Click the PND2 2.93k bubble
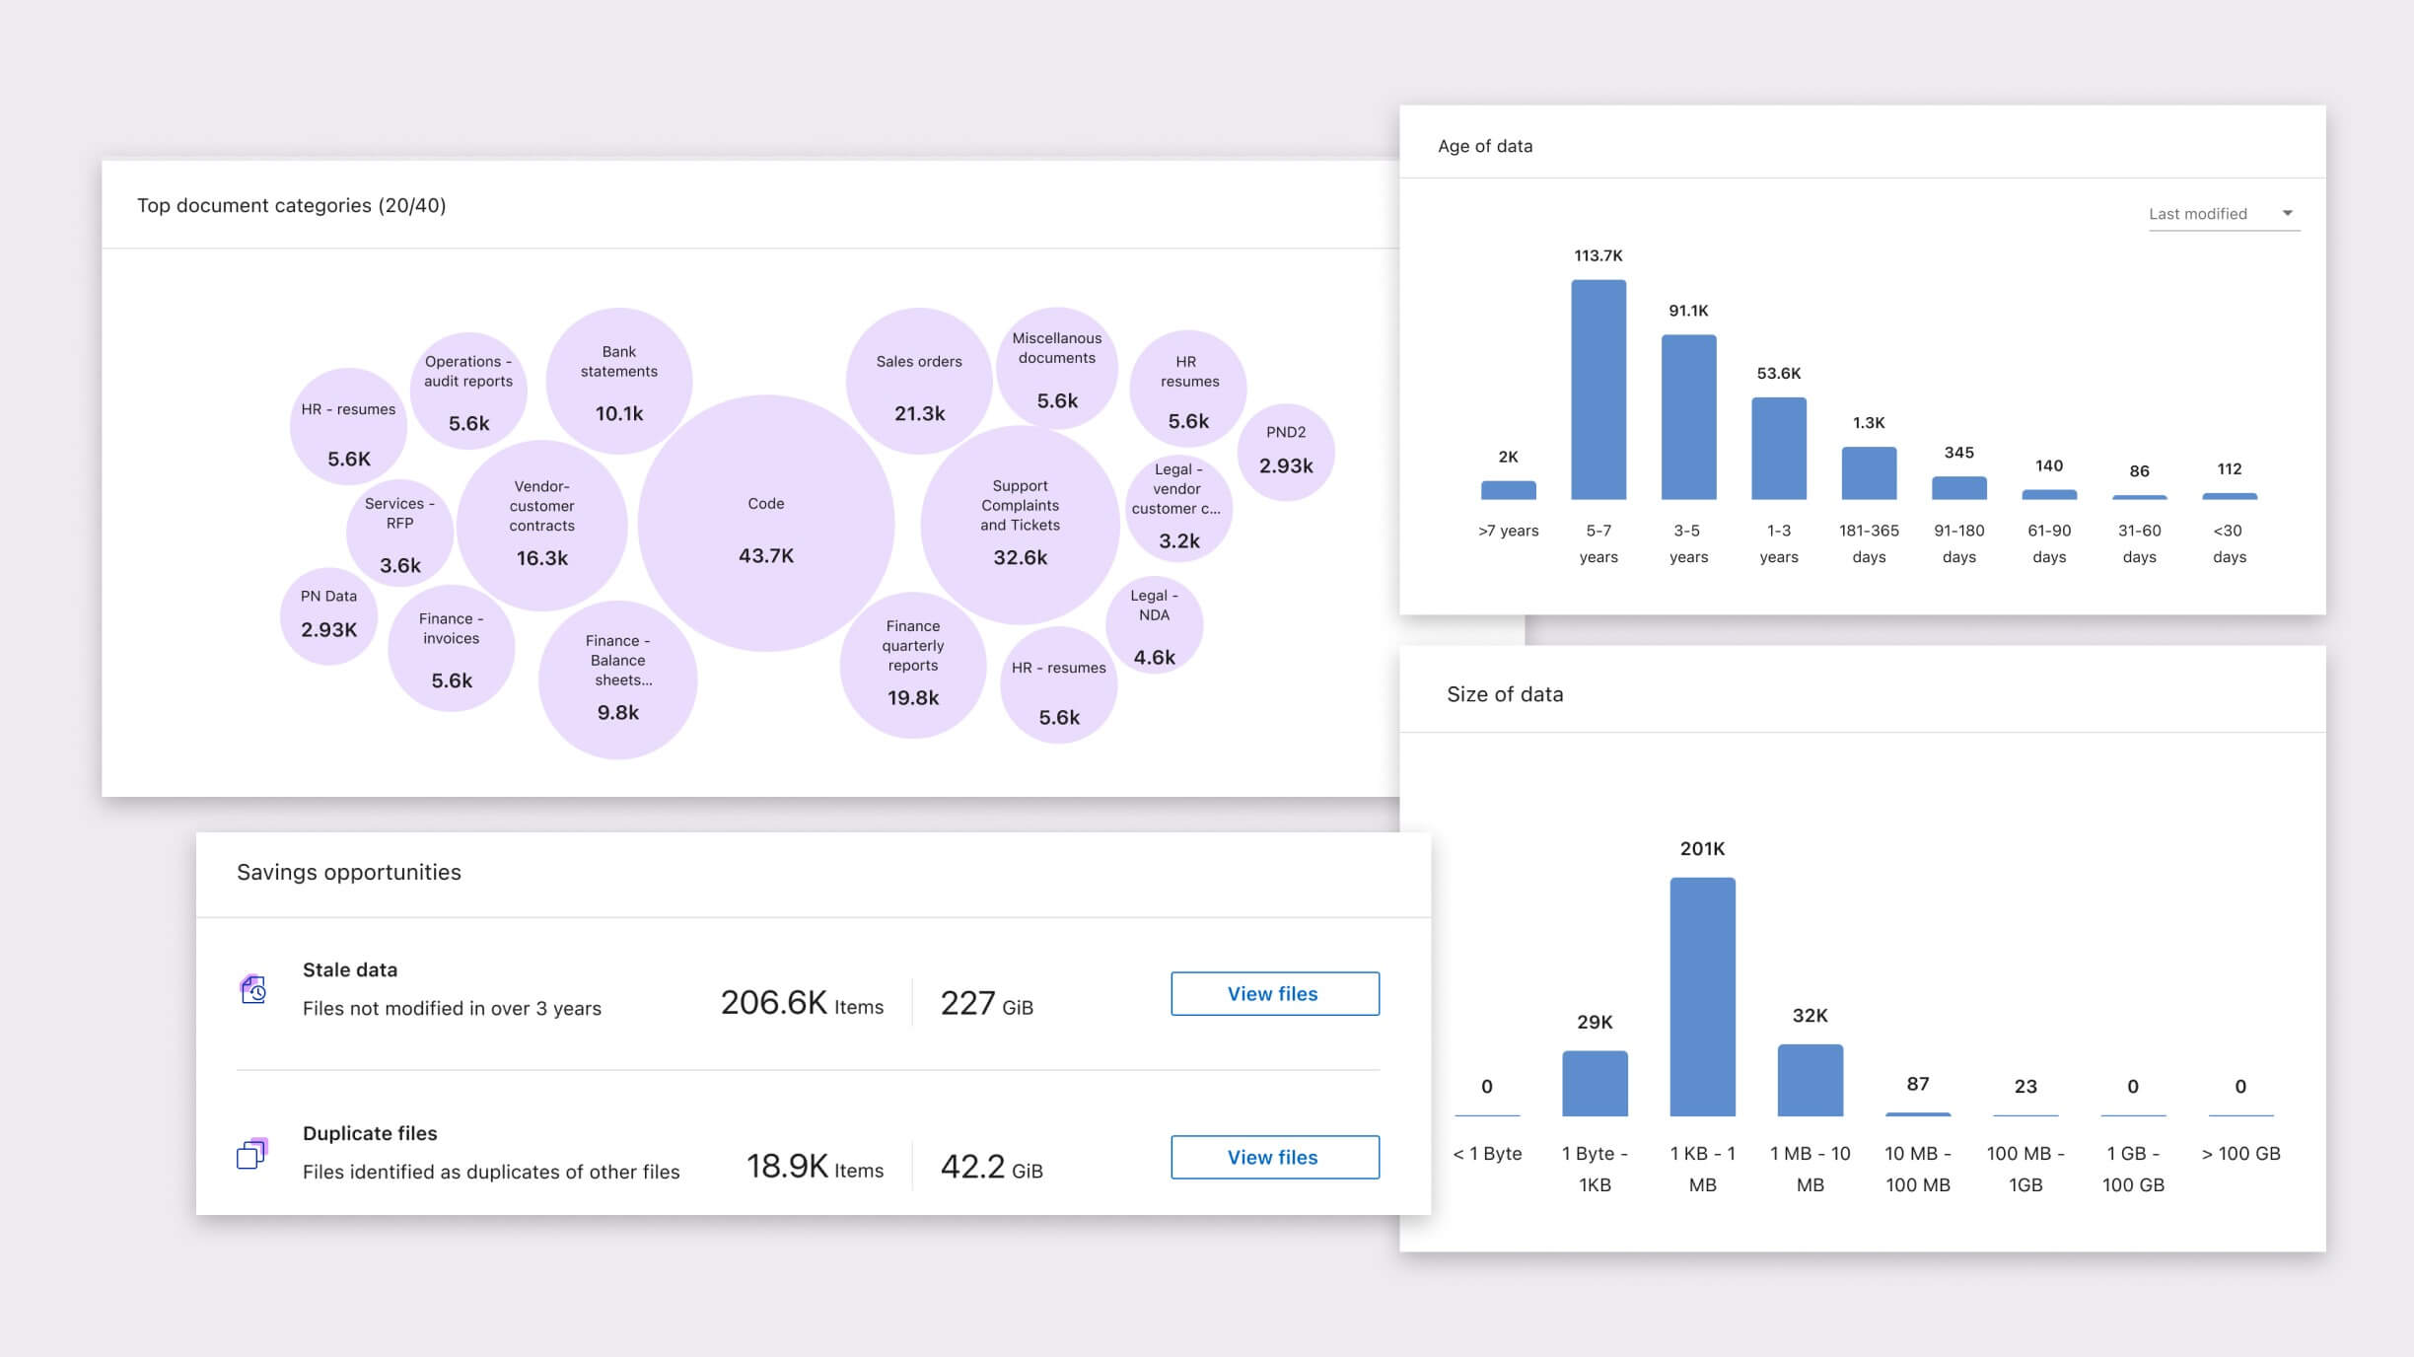This screenshot has width=2414, height=1357. 1286,452
